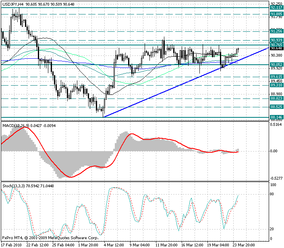Click the current price 90.648 label
284x248 pixels.
(276, 48)
